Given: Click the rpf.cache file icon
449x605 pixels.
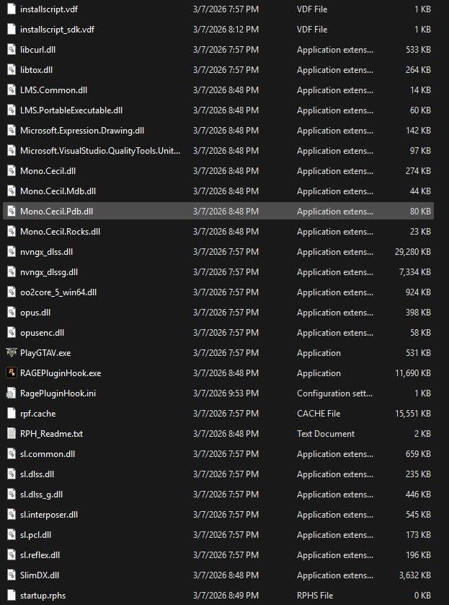Looking at the screenshot, I should (x=12, y=414).
